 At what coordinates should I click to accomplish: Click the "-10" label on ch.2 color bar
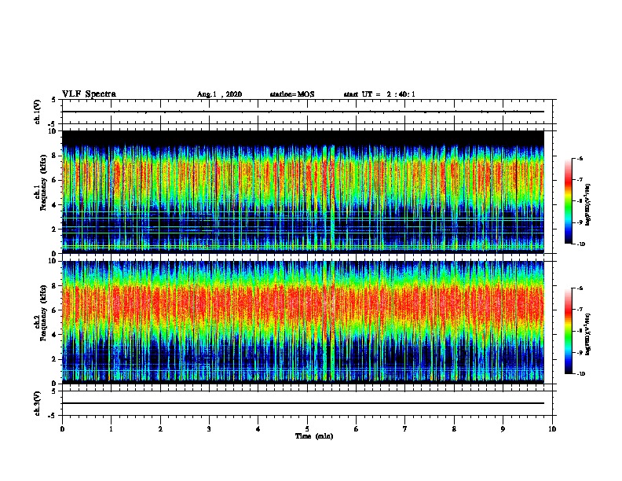pos(580,374)
